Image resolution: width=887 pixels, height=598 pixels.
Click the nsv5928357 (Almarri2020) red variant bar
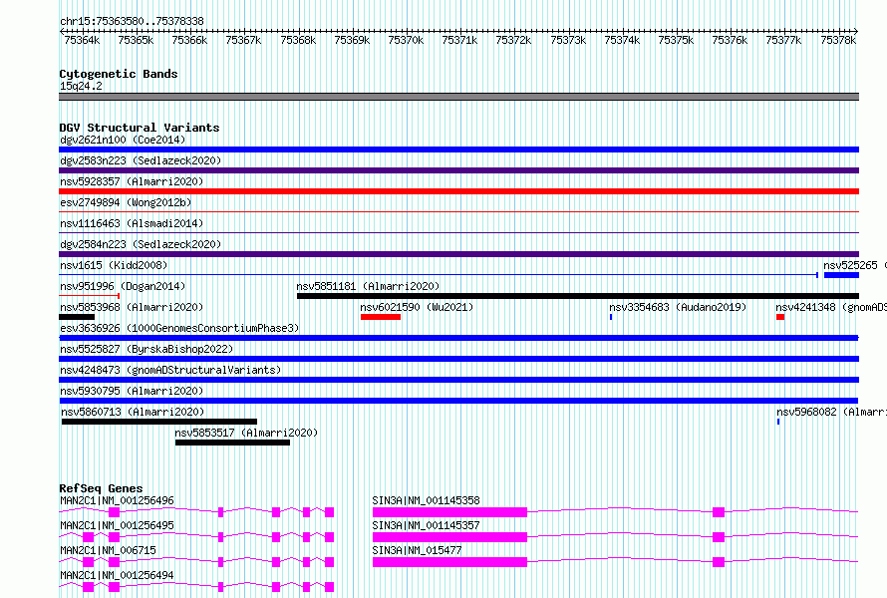(x=458, y=191)
